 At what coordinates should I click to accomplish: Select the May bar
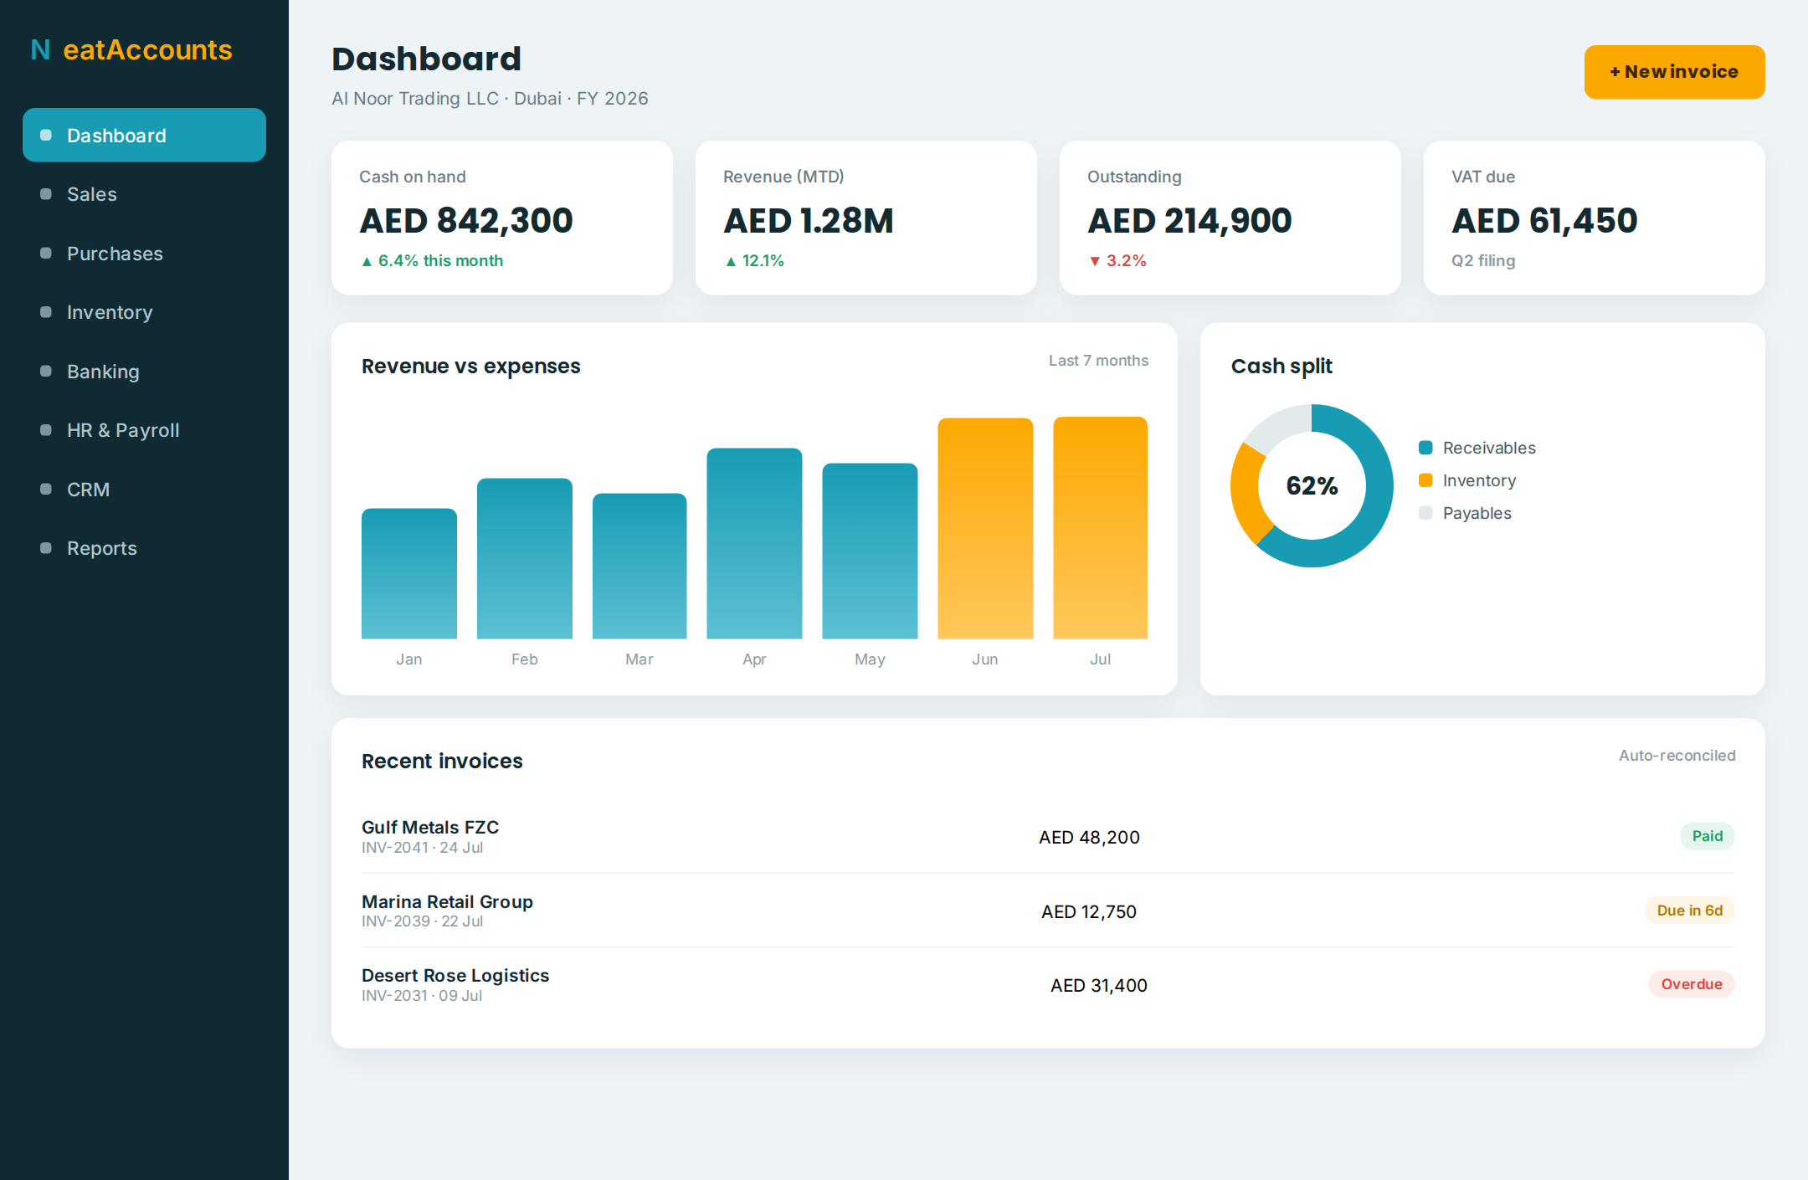pos(870,551)
